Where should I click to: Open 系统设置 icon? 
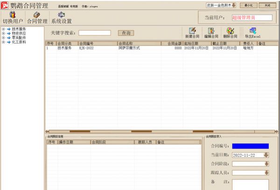(62, 14)
